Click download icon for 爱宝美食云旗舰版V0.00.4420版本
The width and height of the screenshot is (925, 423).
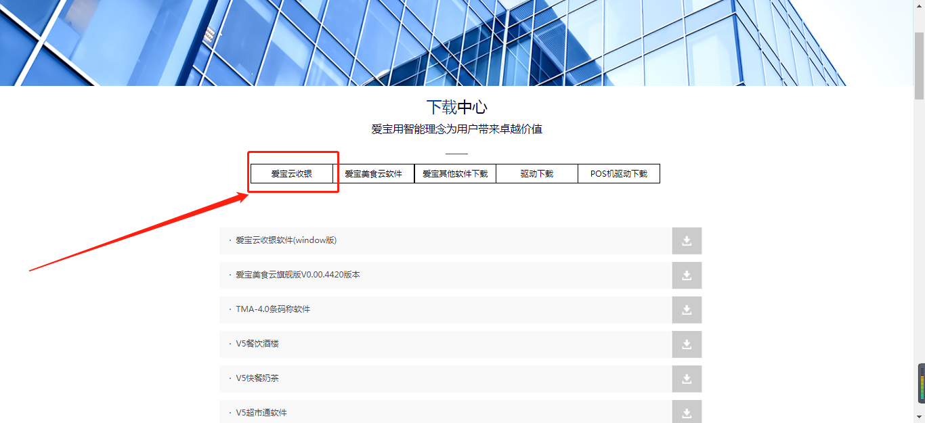pos(687,275)
